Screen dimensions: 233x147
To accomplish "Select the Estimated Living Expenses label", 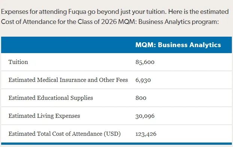I will tap(44, 116).
